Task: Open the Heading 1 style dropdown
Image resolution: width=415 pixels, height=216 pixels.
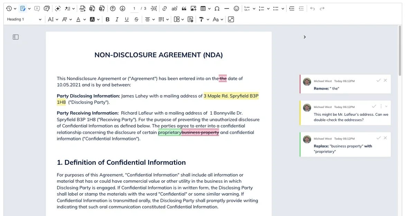Action: click(x=24, y=20)
